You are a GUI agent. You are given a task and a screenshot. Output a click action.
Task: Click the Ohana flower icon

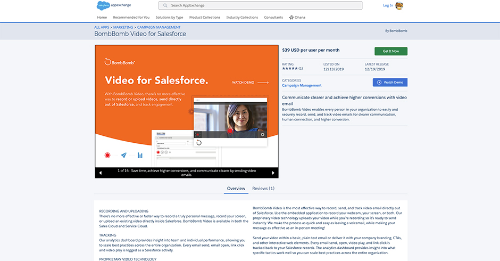291,18
